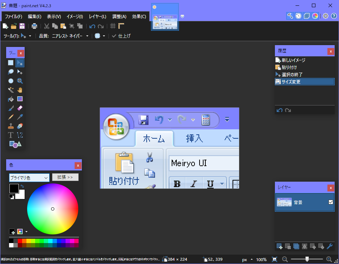
Task: Click the Open file folder icon
Action: [x=14, y=26]
